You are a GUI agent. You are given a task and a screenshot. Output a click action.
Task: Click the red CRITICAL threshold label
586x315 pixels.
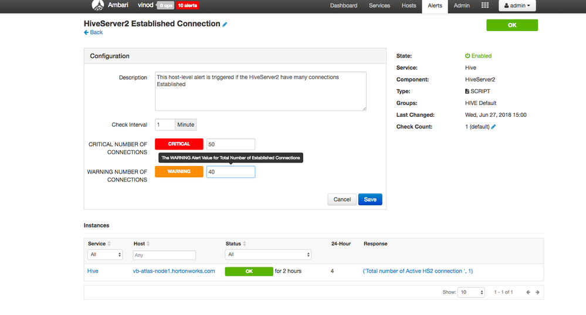tap(179, 144)
